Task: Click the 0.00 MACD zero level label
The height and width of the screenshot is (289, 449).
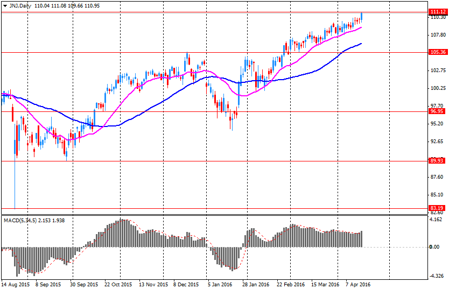Action: [x=434, y=246]
